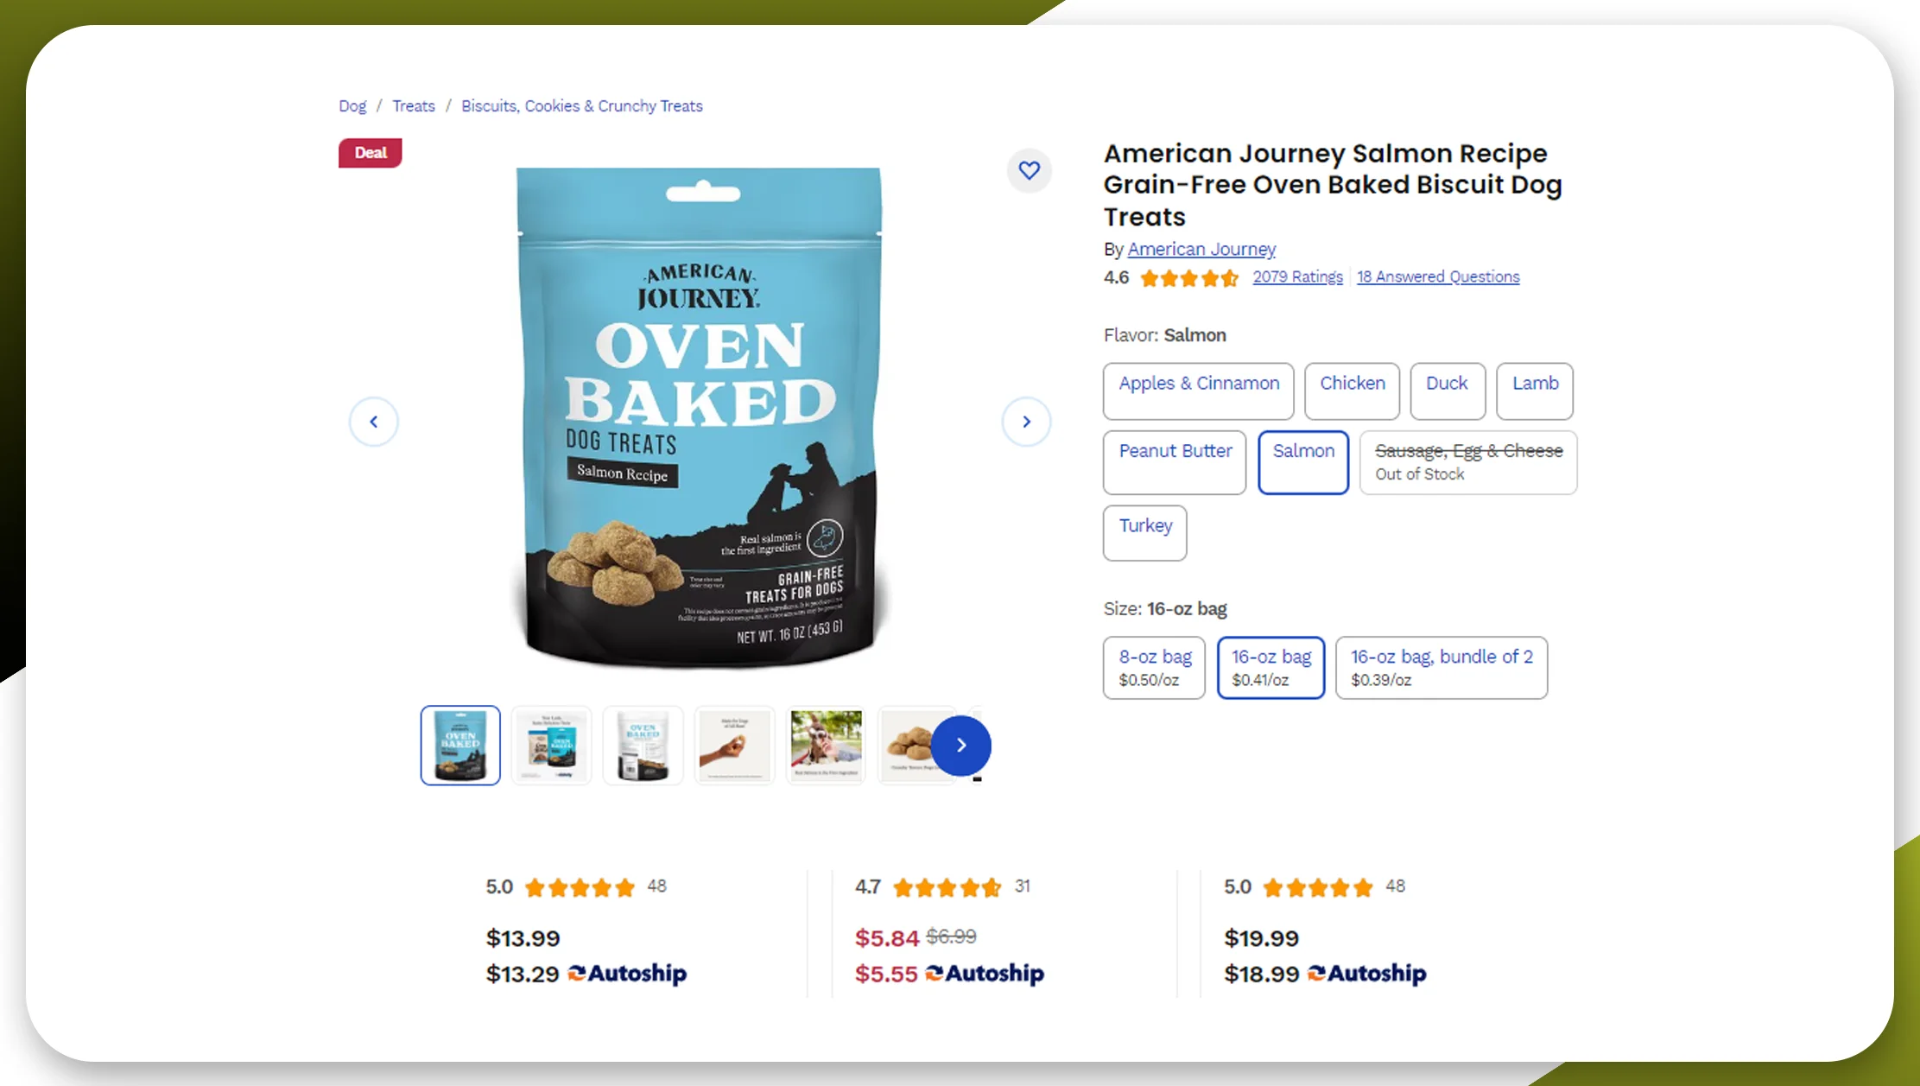Image resolution: width=1920 pixels, height=1086 pixels.
Task: Select the 8-oz bag size
Action: pos(1154,668)
